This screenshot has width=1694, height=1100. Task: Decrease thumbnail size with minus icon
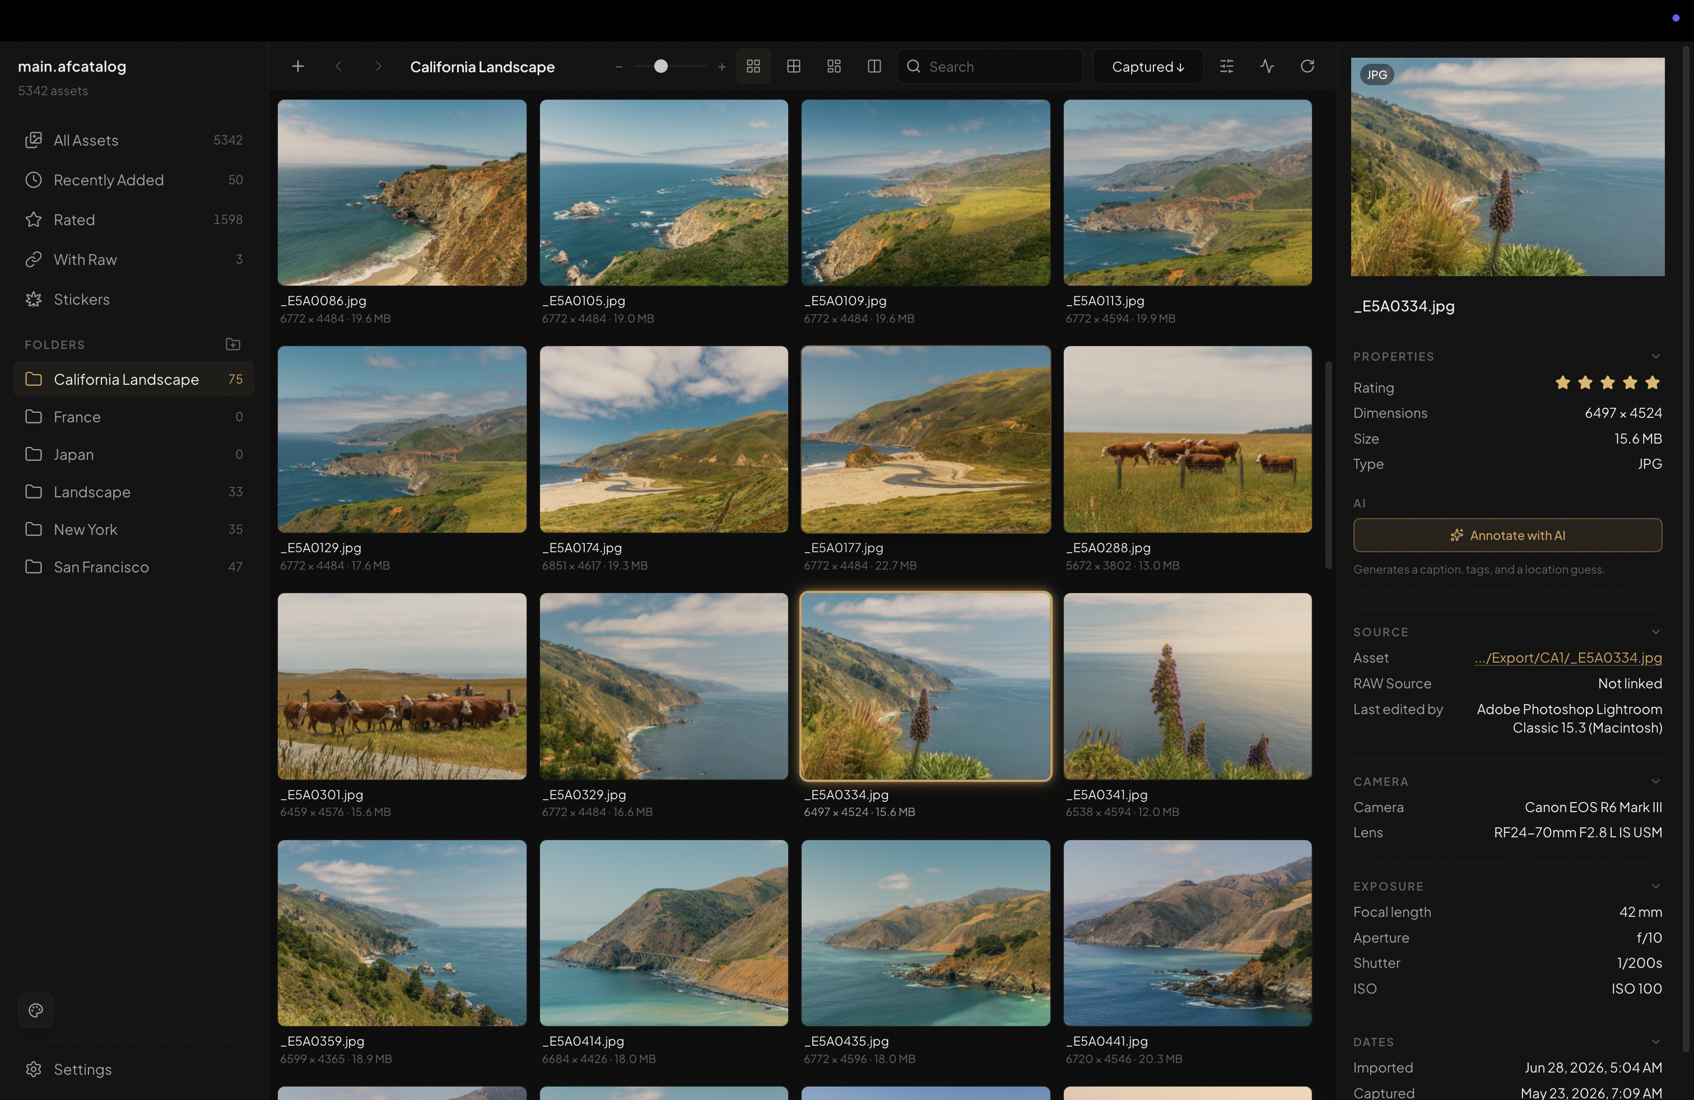618,67
